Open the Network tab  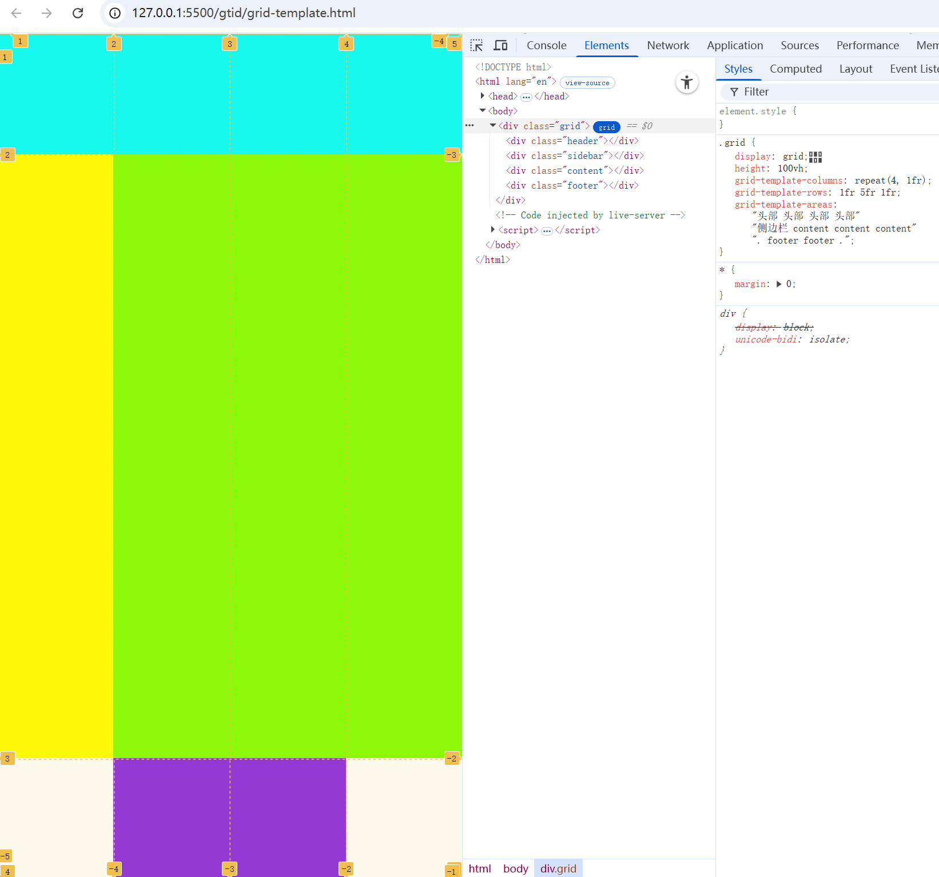[668, 45]
